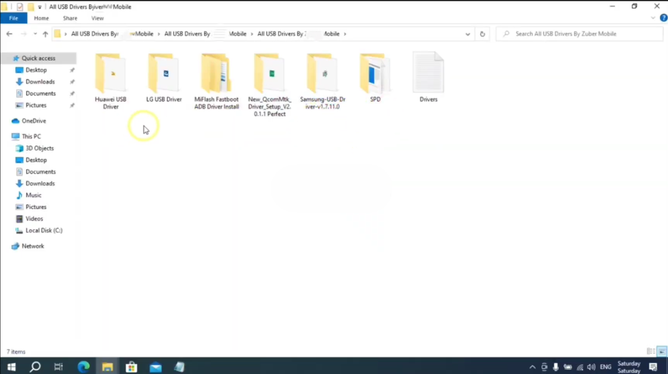Open the Drivers text file

click(428, 74)
